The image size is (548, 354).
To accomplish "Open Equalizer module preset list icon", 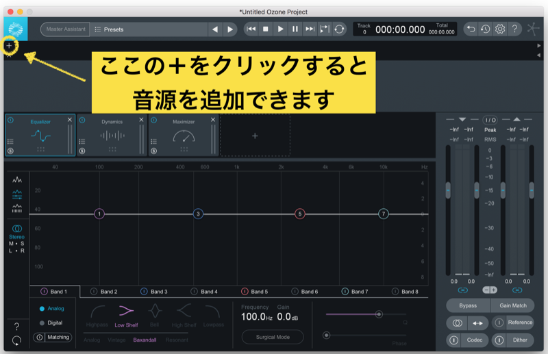I will tap(10, 142).
